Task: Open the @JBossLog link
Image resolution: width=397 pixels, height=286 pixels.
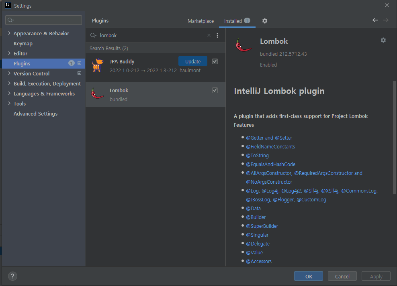Action: pyautogui.click(x=258, y=200)
